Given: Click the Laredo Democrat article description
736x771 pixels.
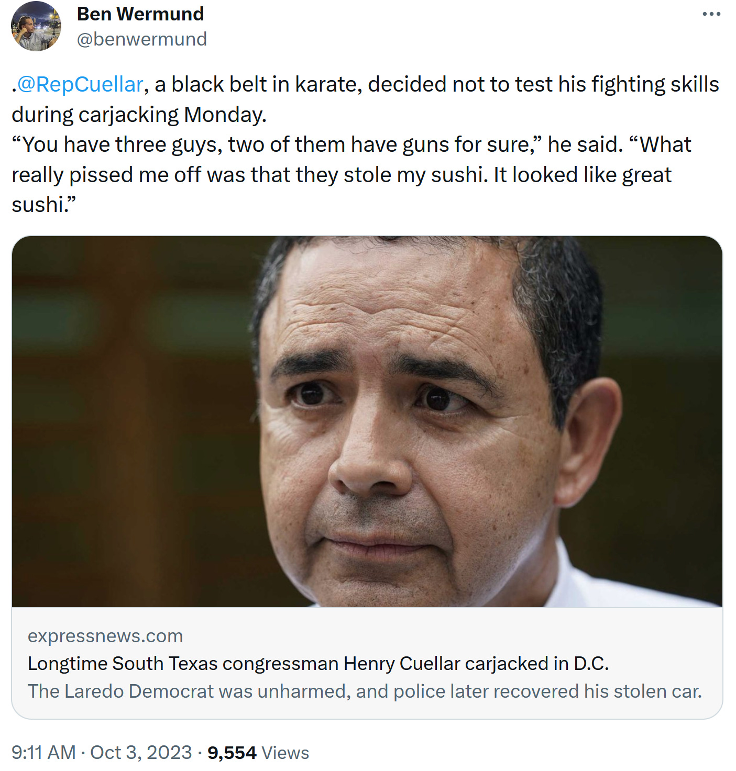Looking at the screenshot, I should pyautogui.click(x=365, y=691).
